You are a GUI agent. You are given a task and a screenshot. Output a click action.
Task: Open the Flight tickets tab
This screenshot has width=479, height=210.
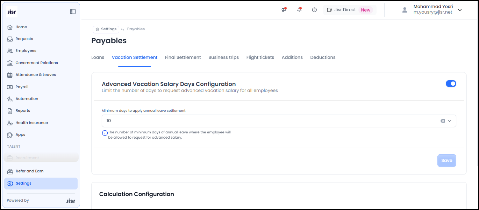260,57
